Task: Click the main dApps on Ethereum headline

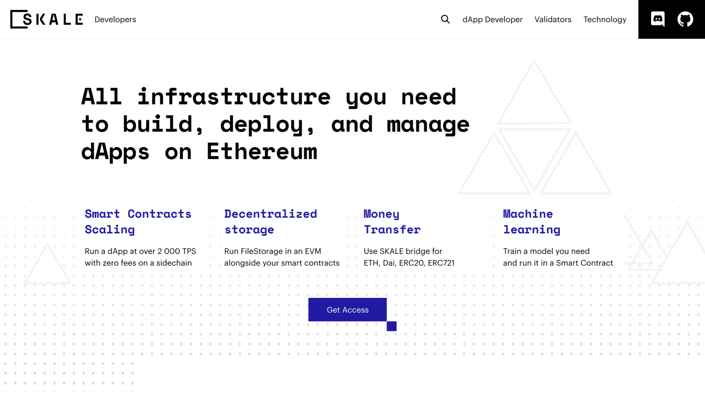Action: [275, 124]
